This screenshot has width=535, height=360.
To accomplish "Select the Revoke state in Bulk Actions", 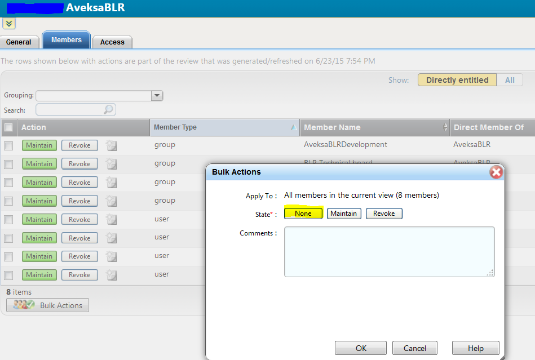I will pos(384,214).
